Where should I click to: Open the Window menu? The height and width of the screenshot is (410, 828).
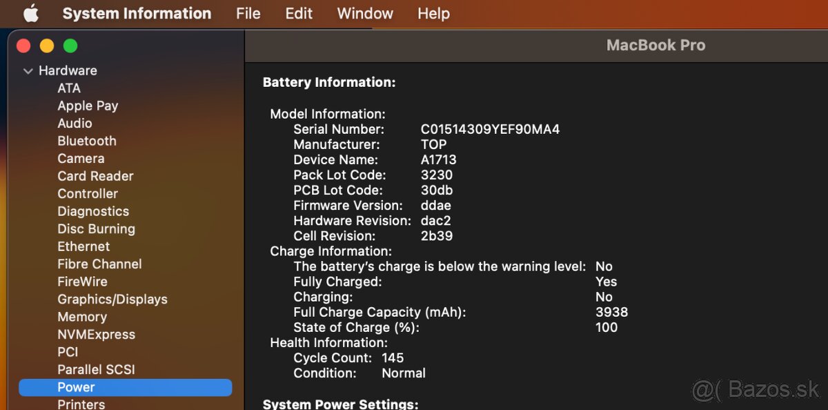point(364,13)
